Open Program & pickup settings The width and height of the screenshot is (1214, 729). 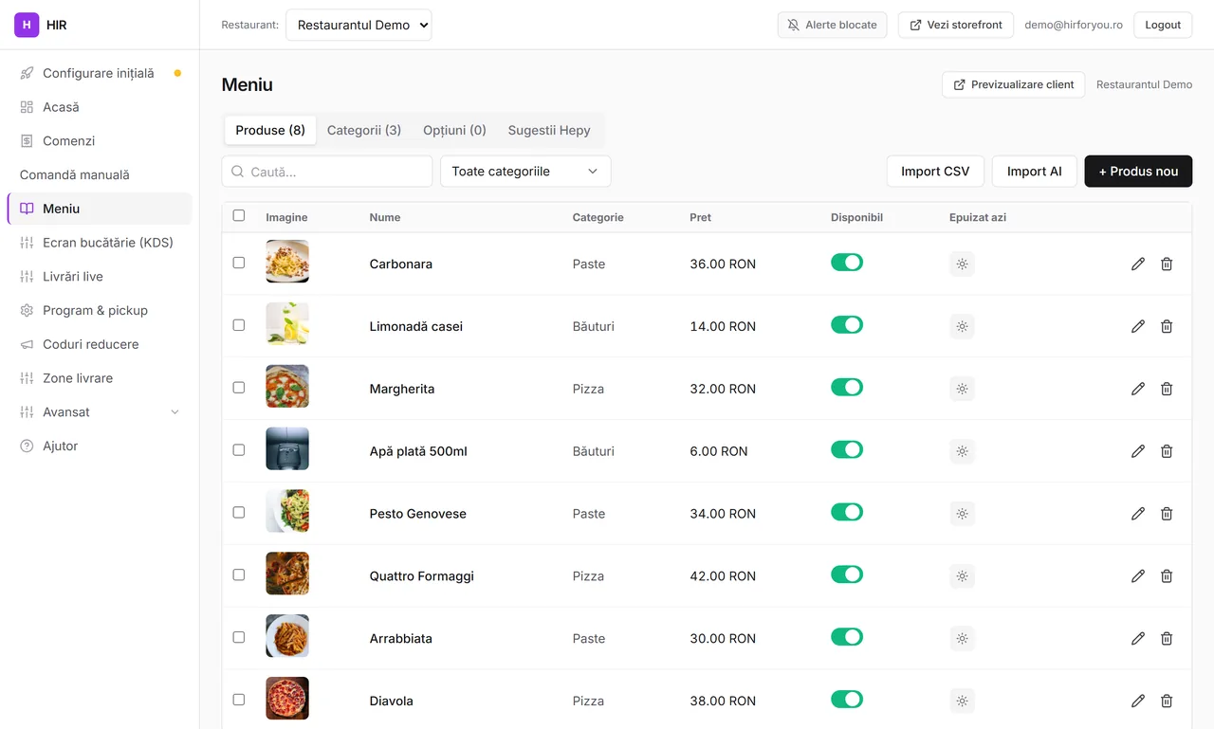coord(100,311)
